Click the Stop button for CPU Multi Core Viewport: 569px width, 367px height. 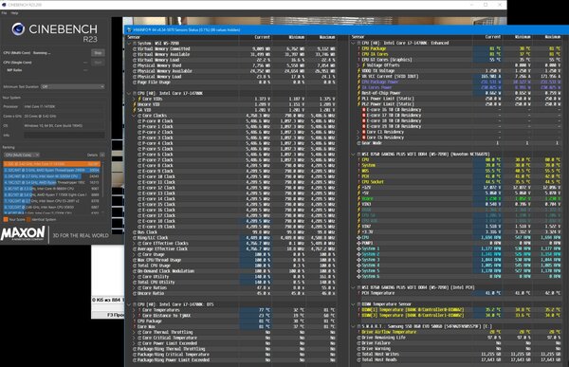[x=98, y=53]
